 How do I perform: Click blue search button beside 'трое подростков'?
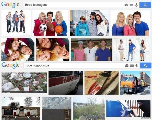pyautogui.click(x=145, y=65)
